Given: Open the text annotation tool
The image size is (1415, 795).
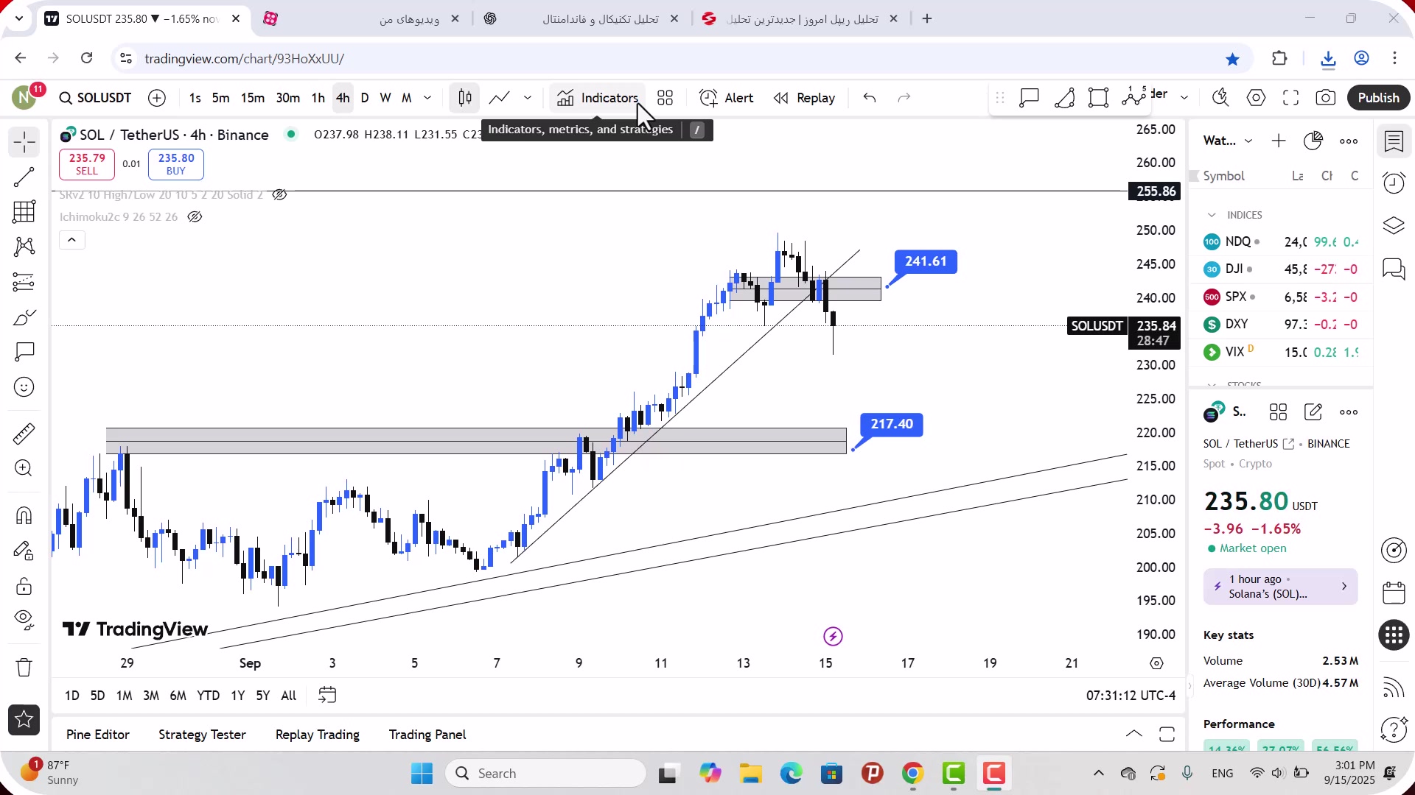Looking at the screenshot, I should coord(24,352).
